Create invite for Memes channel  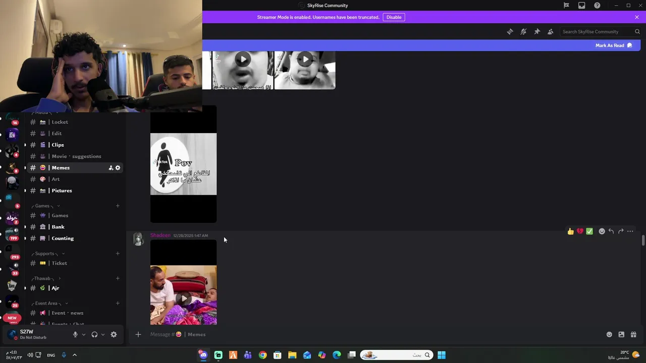coord(111,168)
